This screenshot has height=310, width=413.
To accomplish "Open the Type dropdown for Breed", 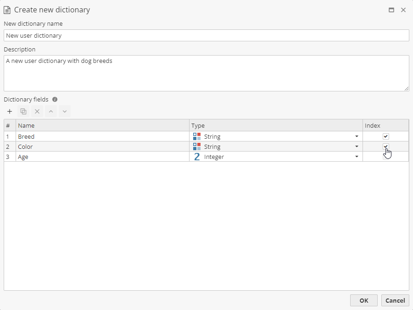I will [x=357, y=136].
